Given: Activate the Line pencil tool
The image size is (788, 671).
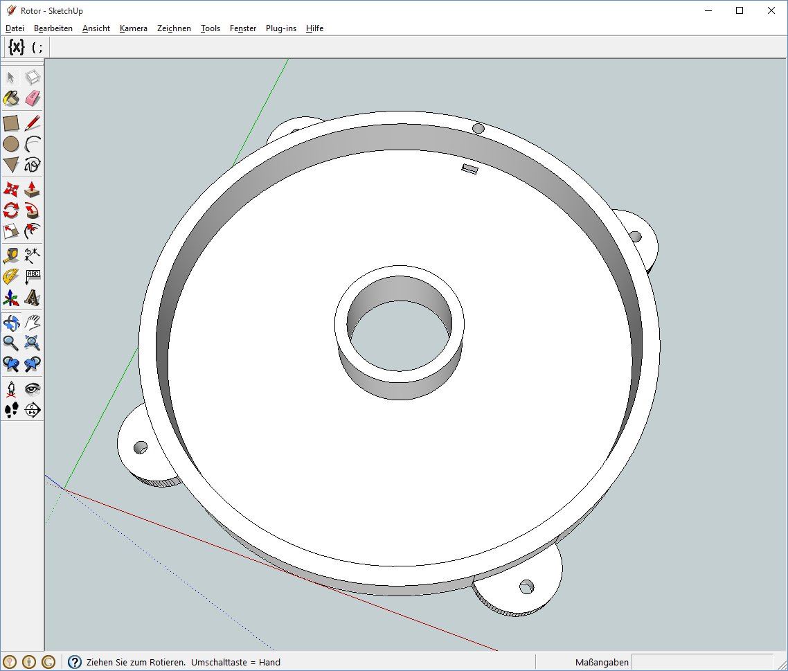Looking at the screenshot, I should tap(33, 123).
